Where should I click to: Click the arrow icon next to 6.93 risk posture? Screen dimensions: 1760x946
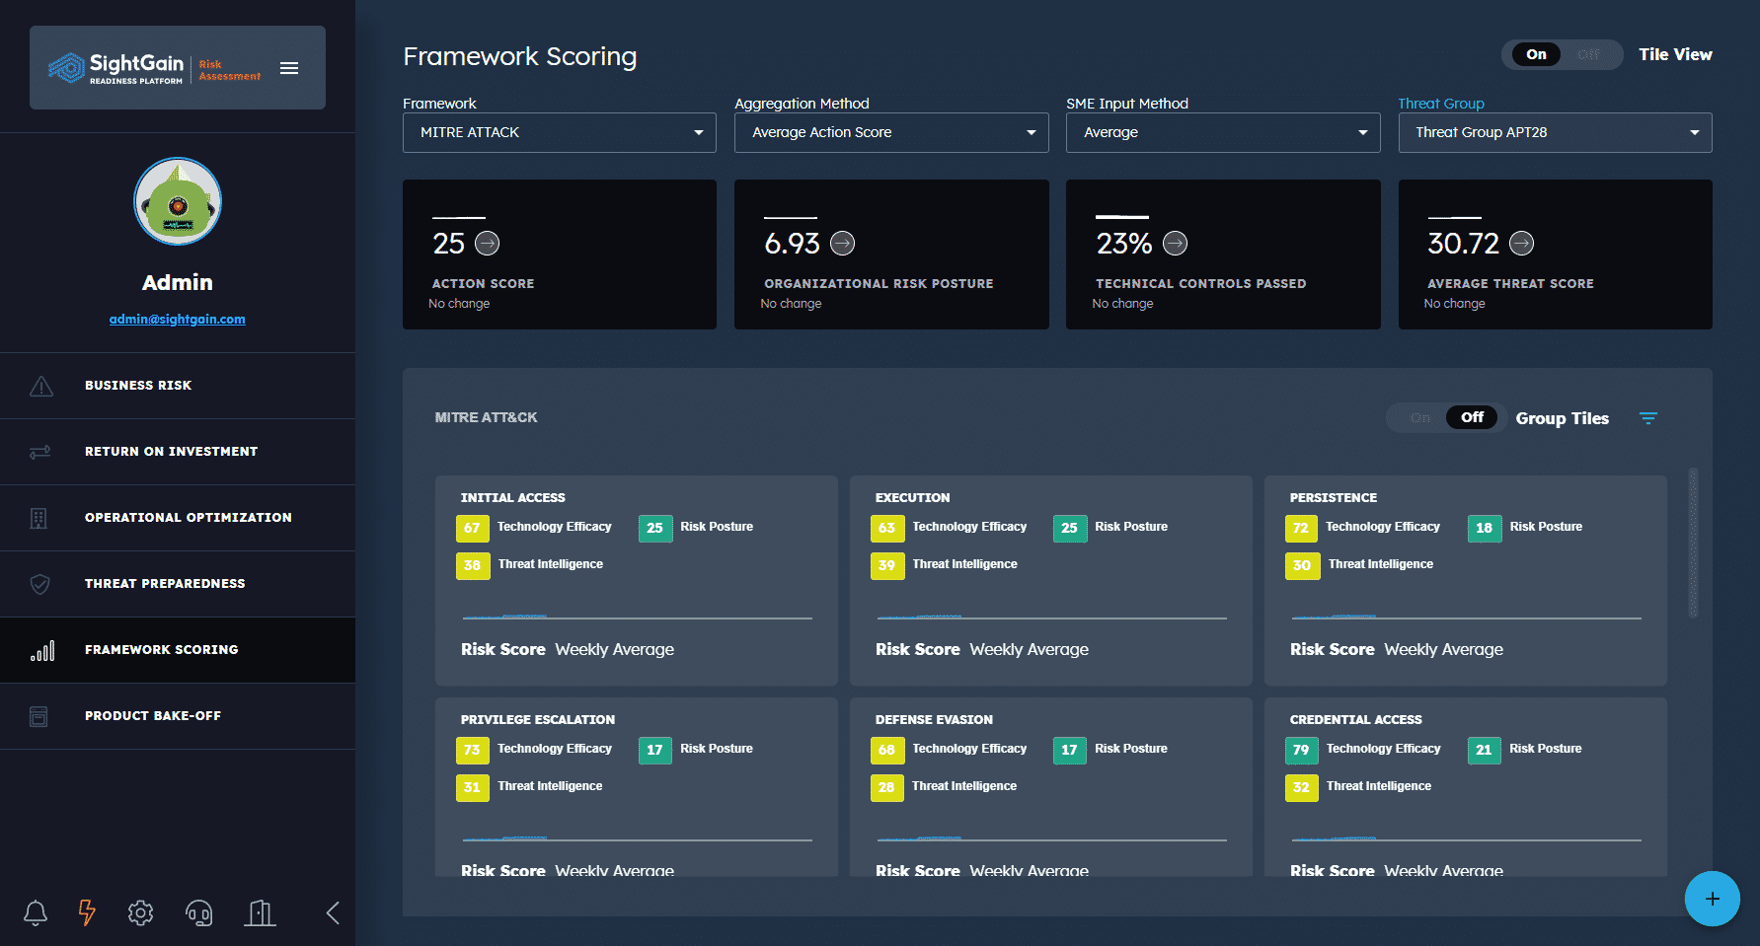[x=843, y=243]
